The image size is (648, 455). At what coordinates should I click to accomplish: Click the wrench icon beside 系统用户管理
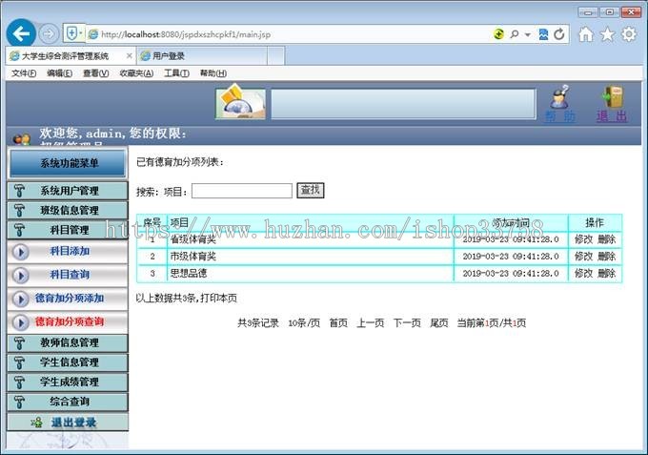point(19,191)
